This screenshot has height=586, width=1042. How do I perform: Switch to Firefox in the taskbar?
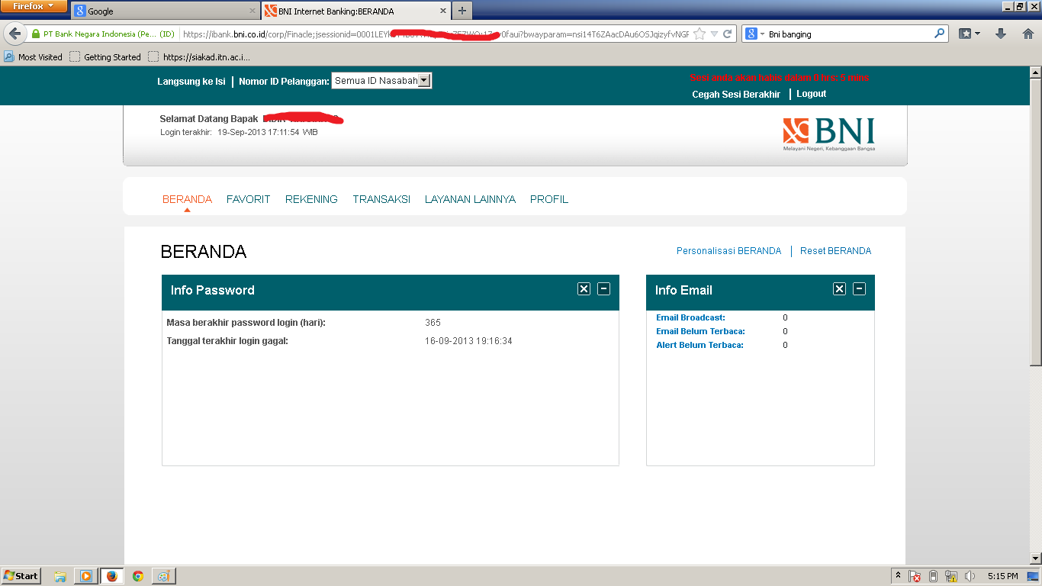tap(112, 576)
